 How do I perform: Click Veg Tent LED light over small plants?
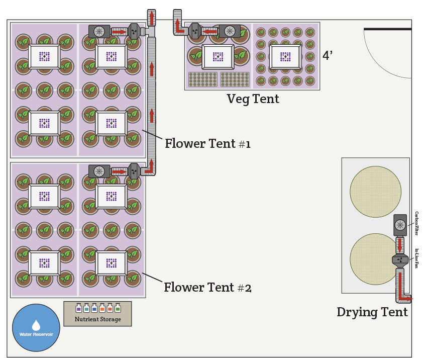pyautogui.click(x=285, y=57)
